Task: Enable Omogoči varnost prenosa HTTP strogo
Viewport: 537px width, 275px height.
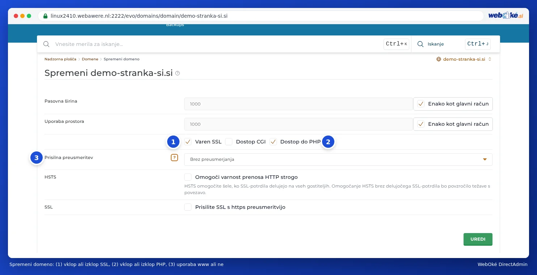Action: [x=188, y=177]
